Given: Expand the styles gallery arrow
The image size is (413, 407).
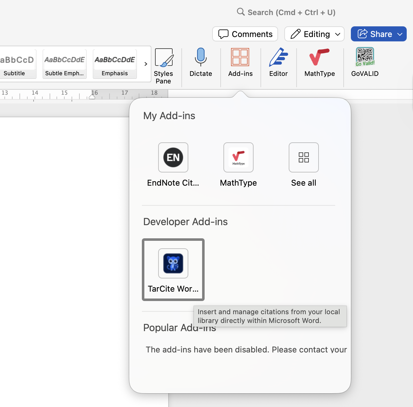Looking at the screenshot, I should [x=146, y=64].
